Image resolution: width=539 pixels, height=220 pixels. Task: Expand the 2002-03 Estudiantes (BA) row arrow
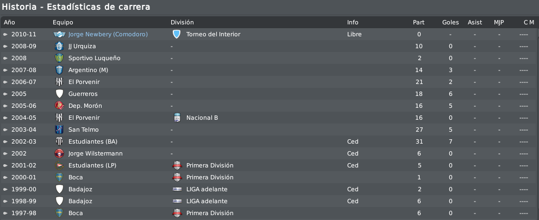(x=5, y=141)
